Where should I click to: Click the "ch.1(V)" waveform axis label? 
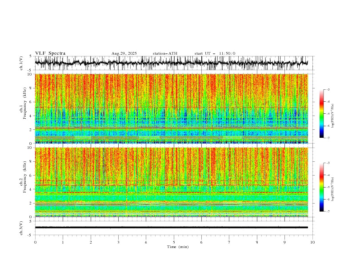coord(21,63)
